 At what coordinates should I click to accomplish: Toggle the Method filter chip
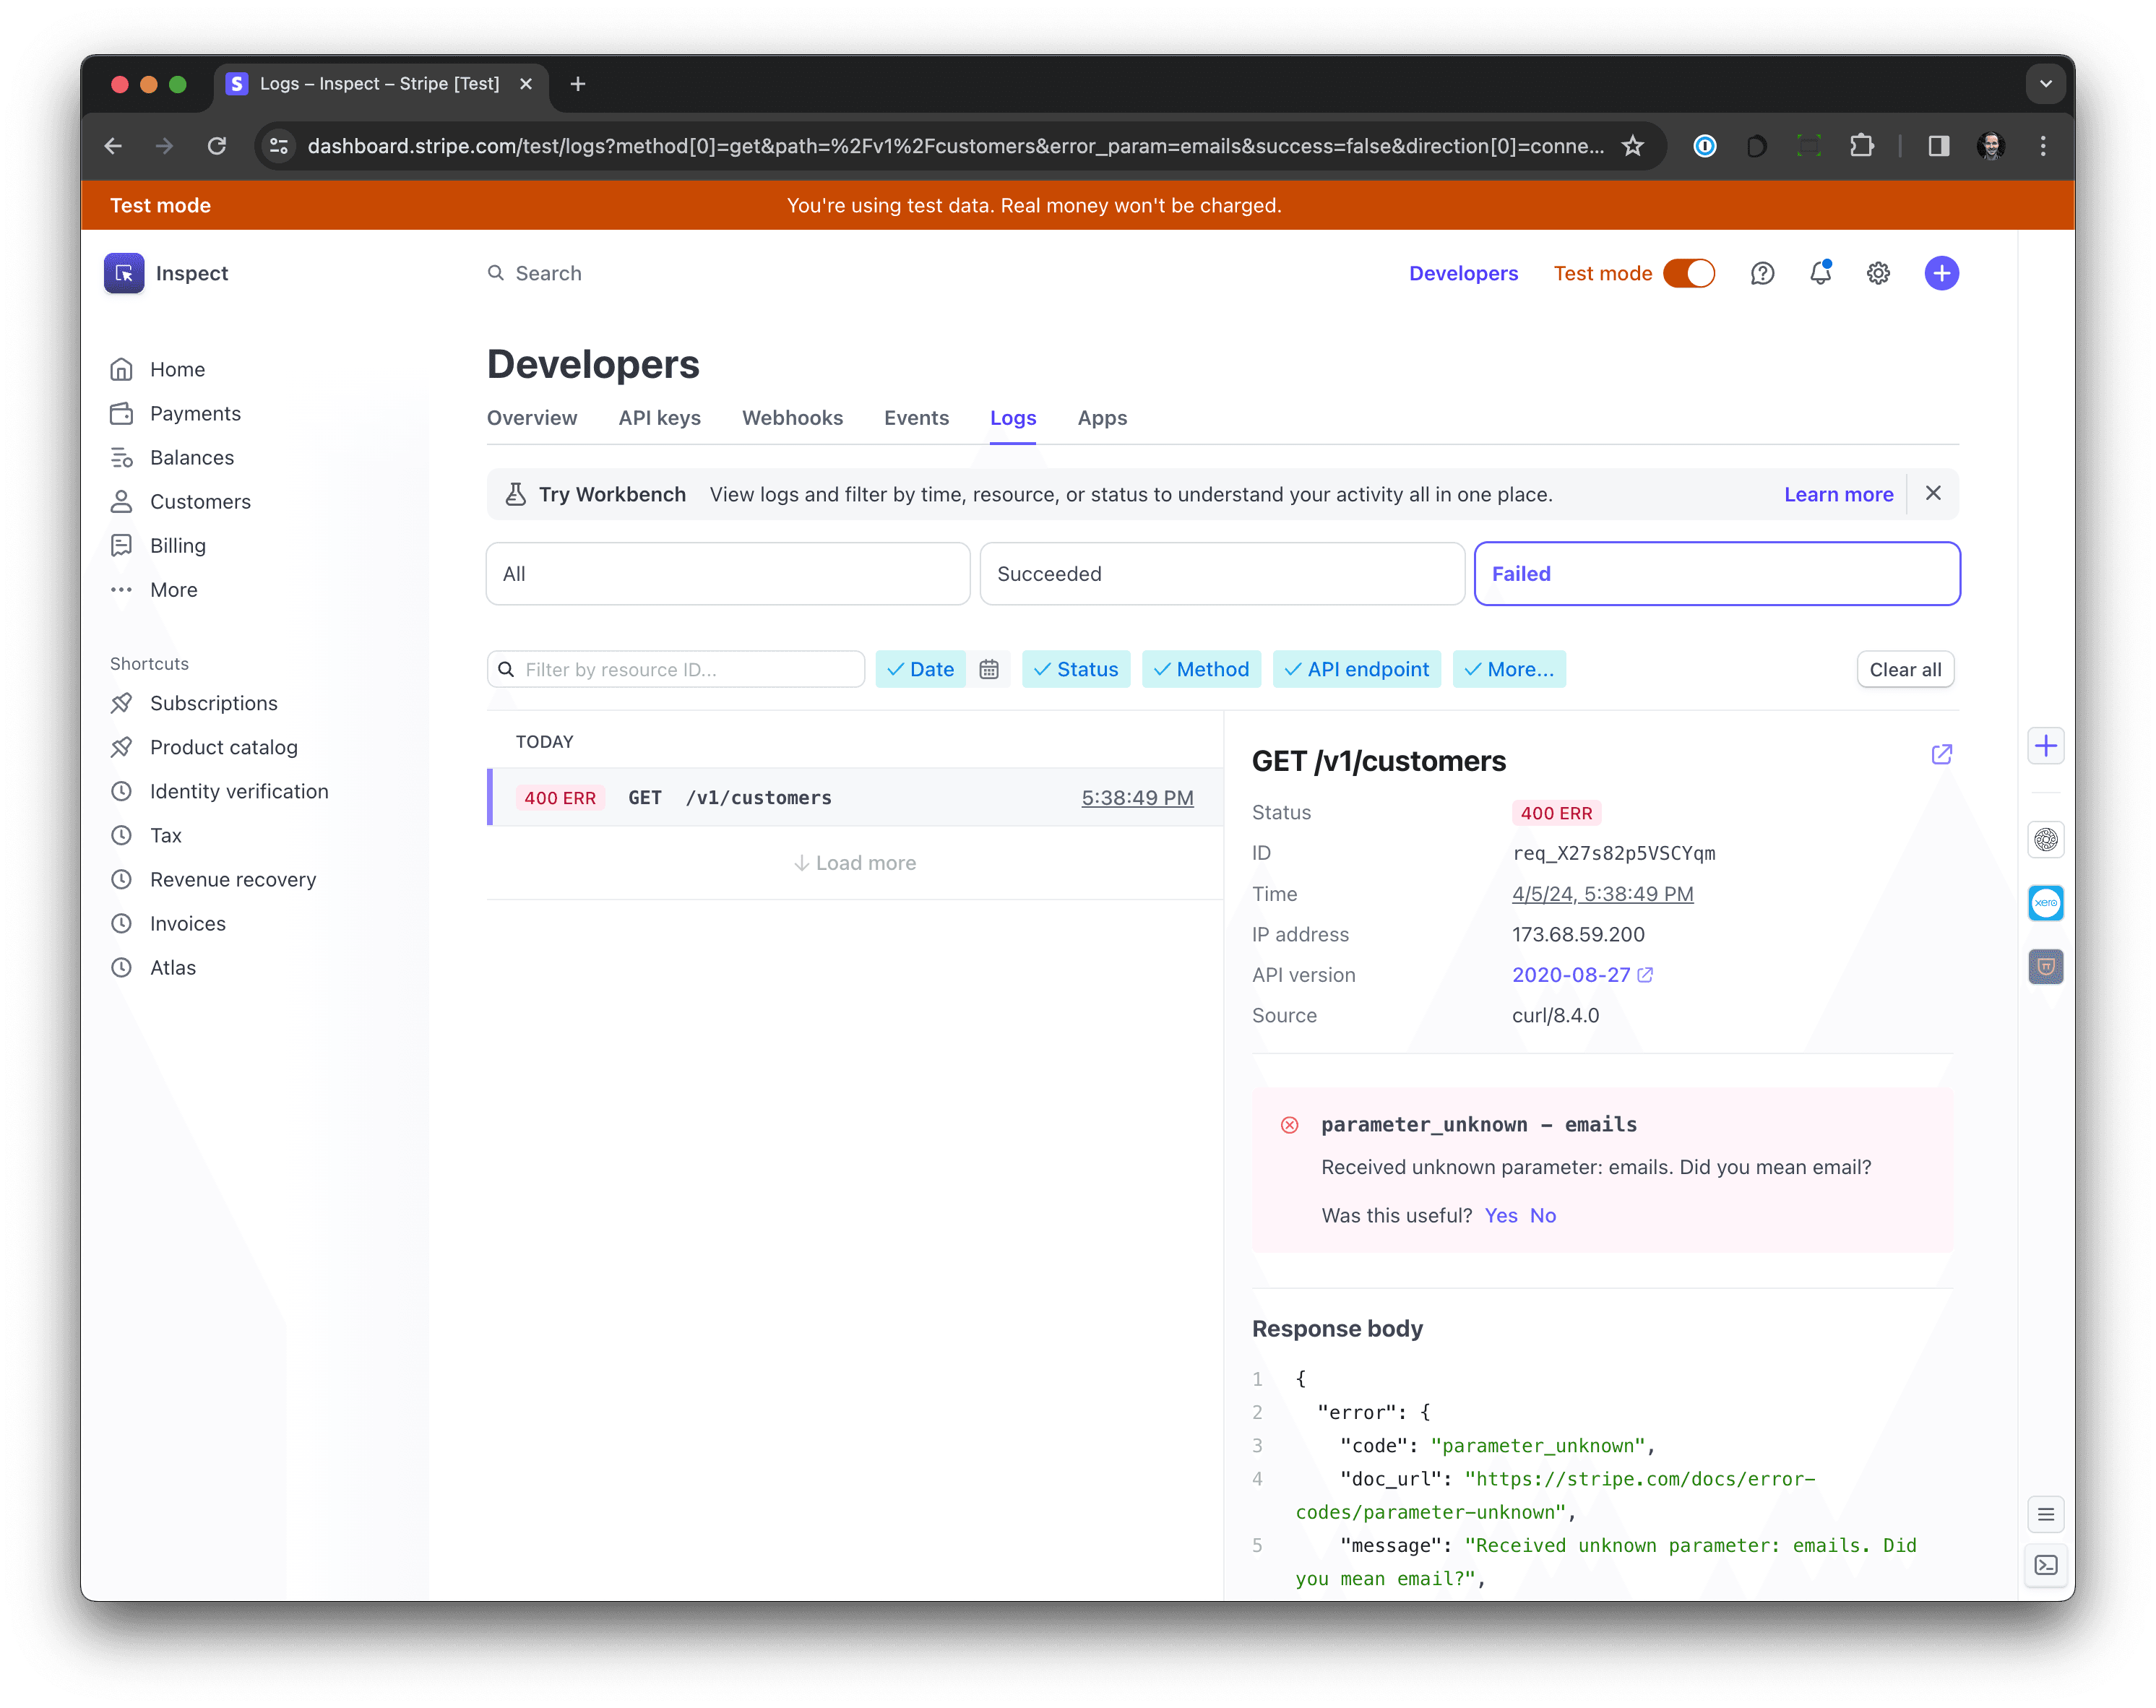coord(1201,669)
